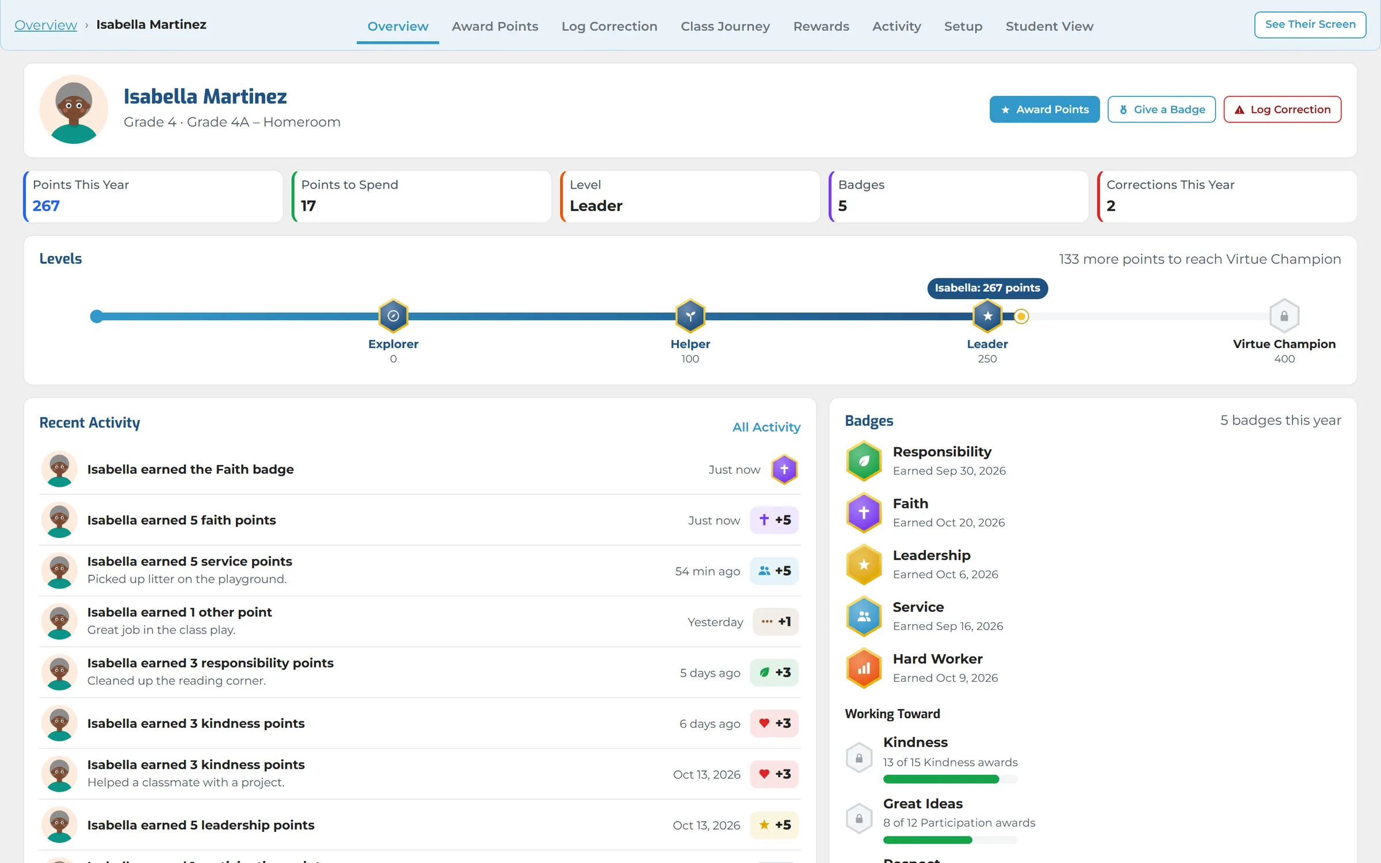Click the Leader level star hexagon

(987, 316)
